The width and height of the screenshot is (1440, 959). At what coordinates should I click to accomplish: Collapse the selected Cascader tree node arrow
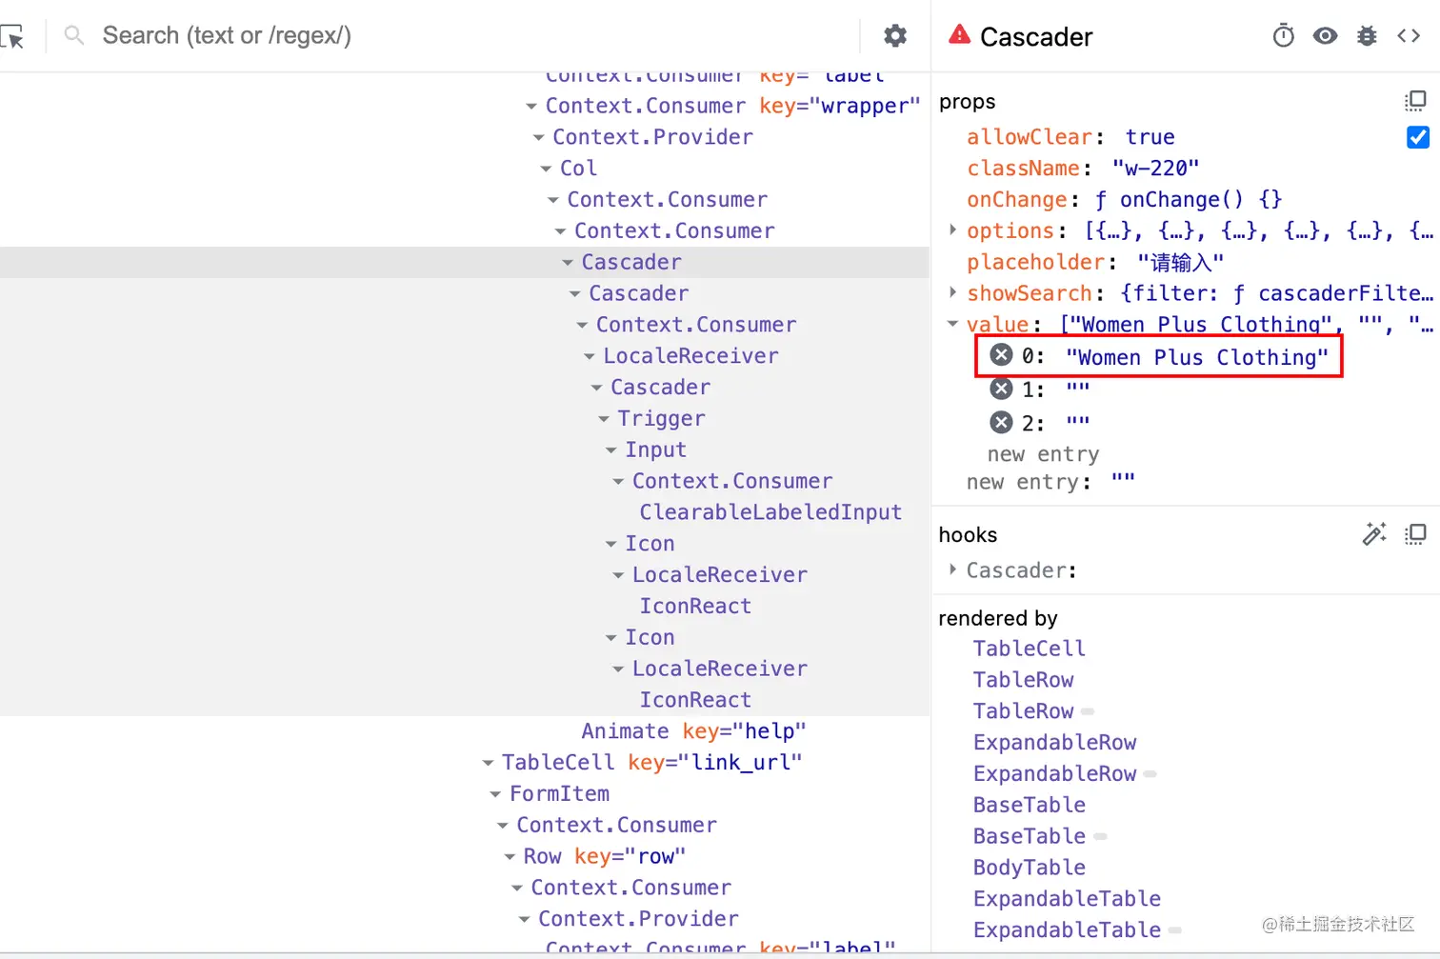click(568, 262)
